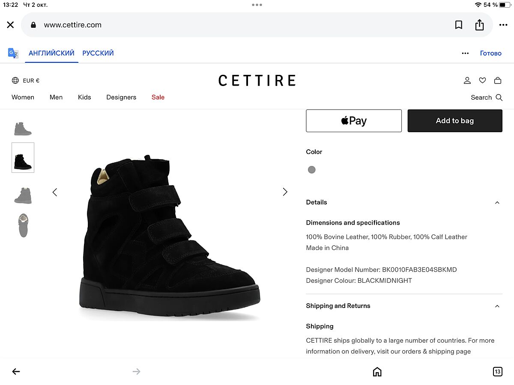Pay with Apple Pay button
The height and width of the screenshot is (385, 514).
pos(354,121)
